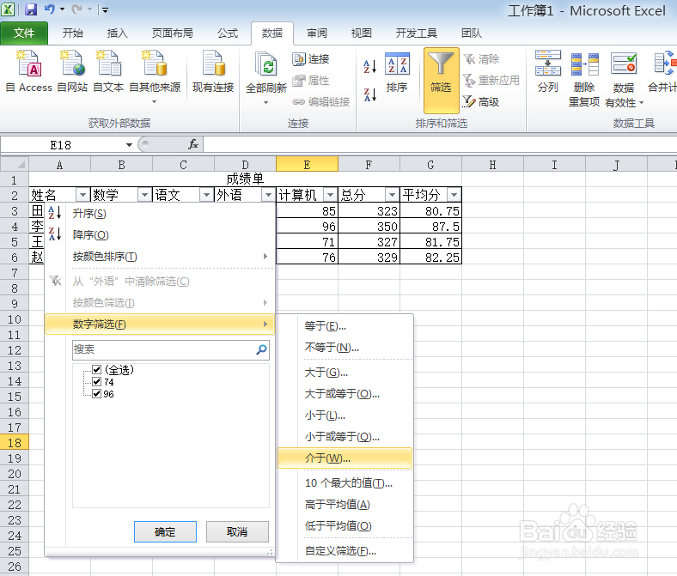Viewport: 677px width, 576px height.
Task: Open 按颜色排序(T) submenu
Action: 160,257
